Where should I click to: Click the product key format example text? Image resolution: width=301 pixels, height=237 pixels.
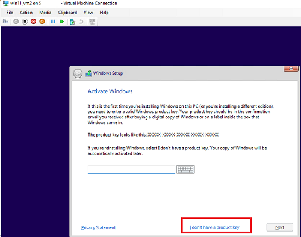coord(183,135)
